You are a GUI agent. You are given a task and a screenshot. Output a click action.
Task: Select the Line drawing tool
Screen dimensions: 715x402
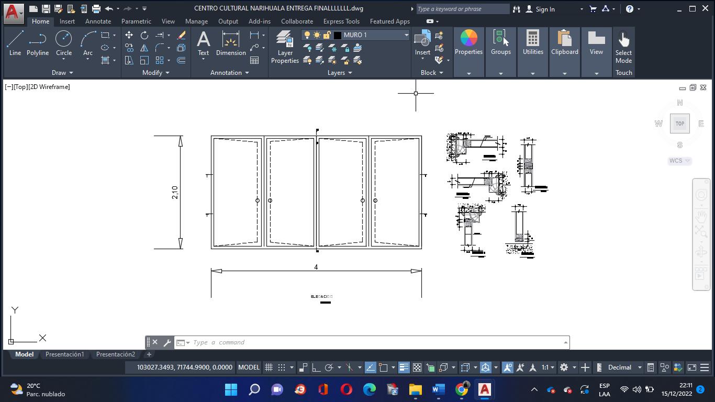[15, 43]
